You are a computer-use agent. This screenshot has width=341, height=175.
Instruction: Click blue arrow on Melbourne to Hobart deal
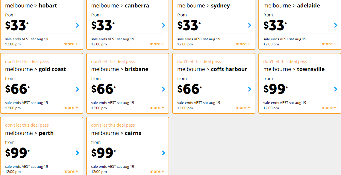tap(78, 26)
